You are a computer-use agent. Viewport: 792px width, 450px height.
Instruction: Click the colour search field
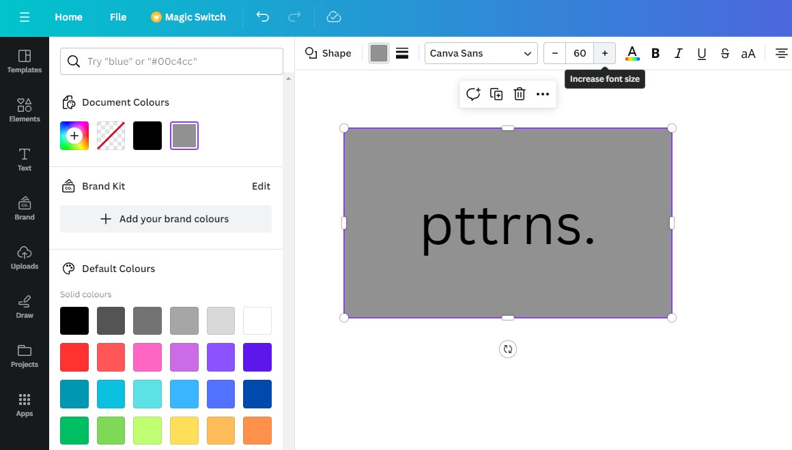pos(171,61)
